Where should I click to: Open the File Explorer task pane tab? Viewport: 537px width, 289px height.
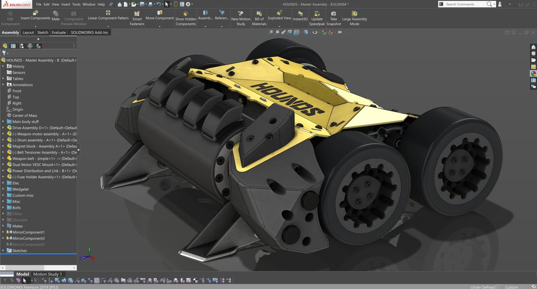533,60
